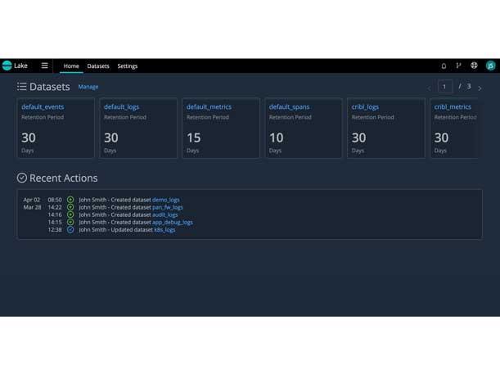Go to next datasets page arrow
This screenshot has height=375, width=500.
point(480,87)
